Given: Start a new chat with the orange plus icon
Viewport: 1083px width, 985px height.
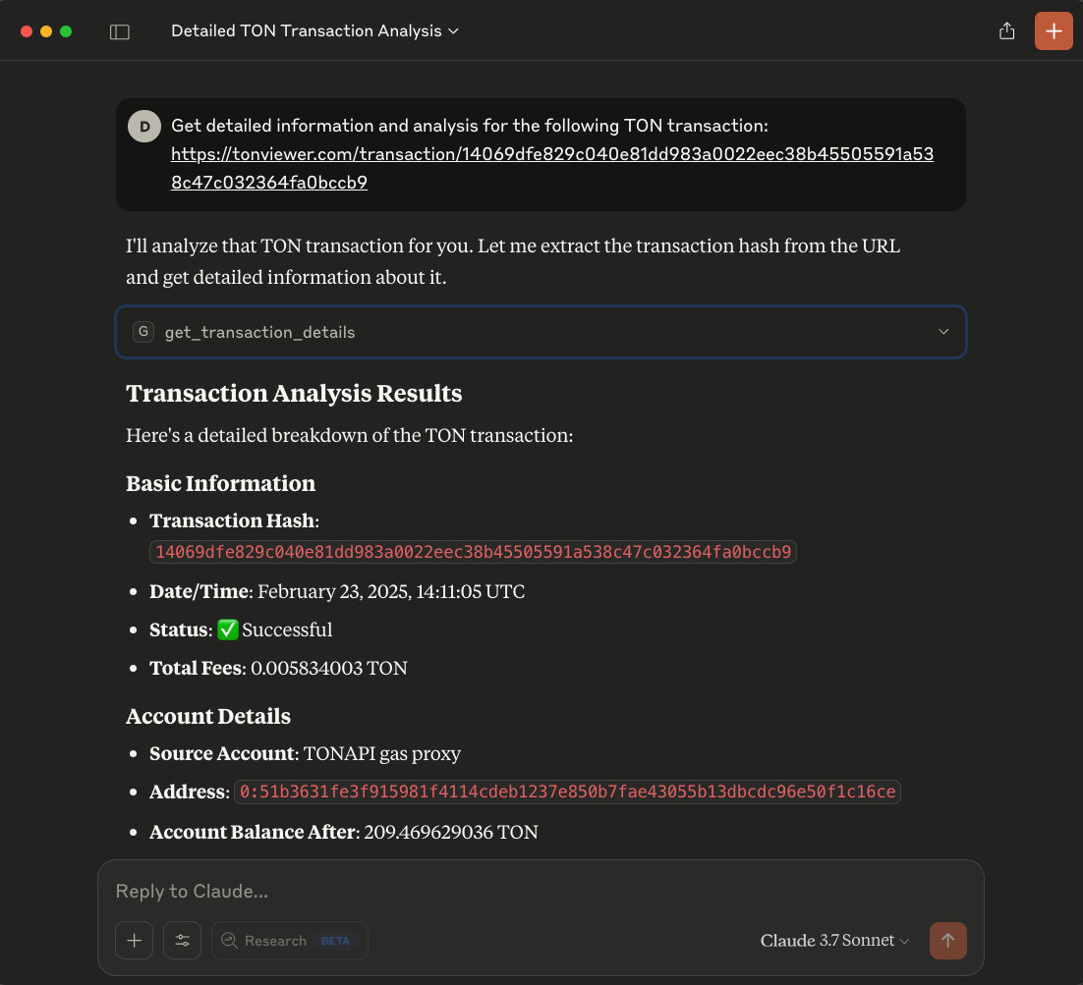Looking at the screenshot, I should (1053, 30).
